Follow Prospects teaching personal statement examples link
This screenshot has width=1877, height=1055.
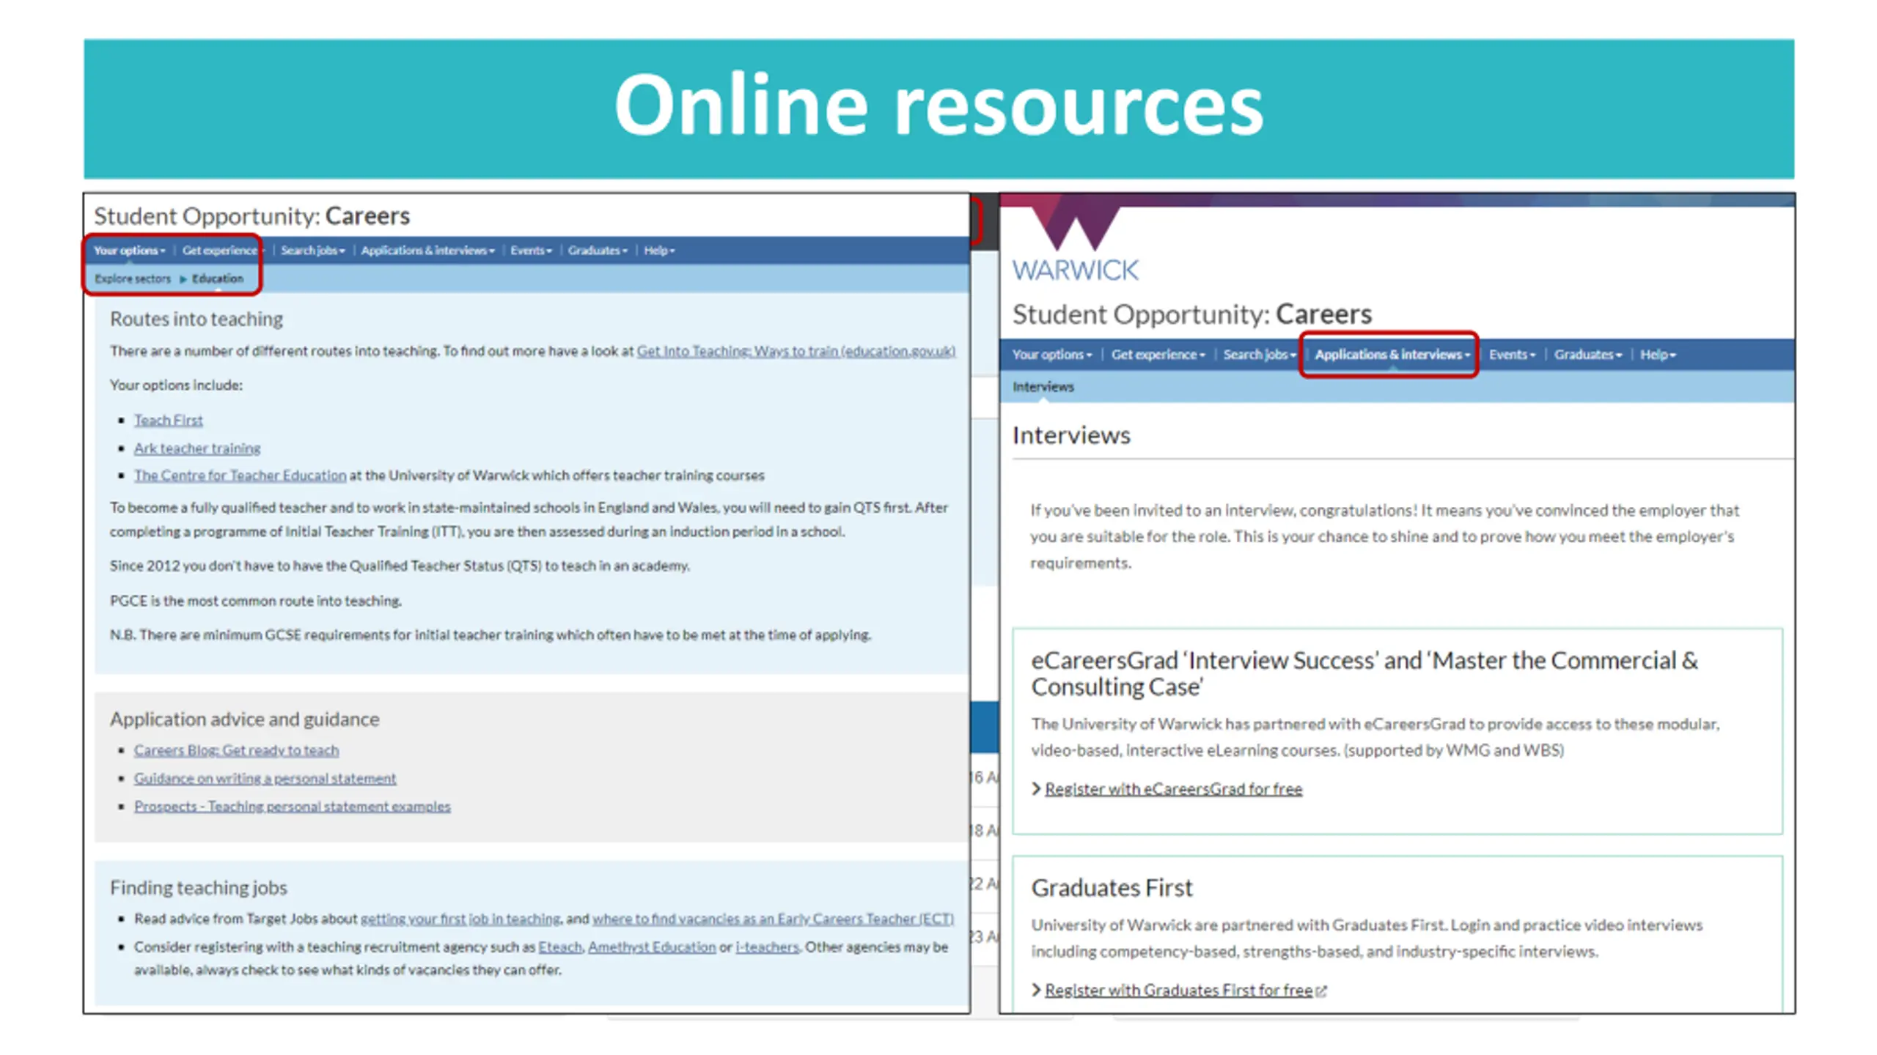pyautogui.click(x=292, y=806)
